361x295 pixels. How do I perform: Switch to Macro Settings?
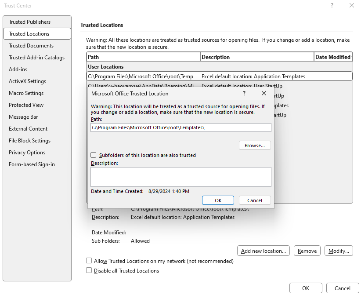[x=37, y=93]
